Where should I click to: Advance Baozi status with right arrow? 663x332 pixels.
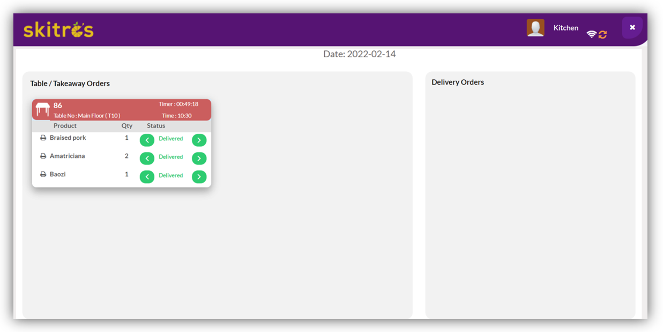tap(199, 177)
